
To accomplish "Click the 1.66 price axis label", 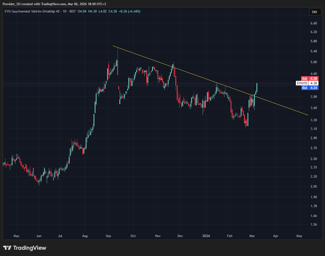I will coord(314,216).
